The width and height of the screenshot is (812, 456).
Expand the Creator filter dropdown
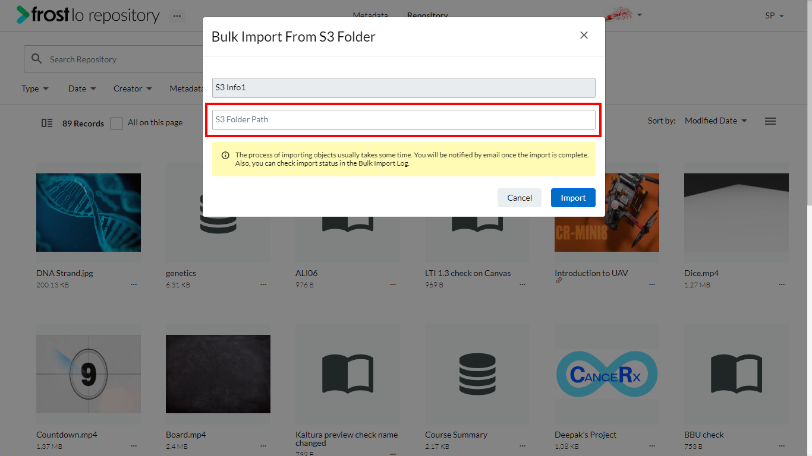(x=133, y=88)
